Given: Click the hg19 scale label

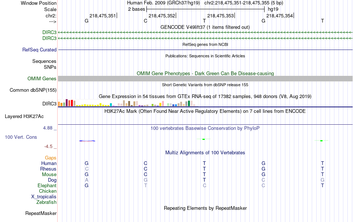Looking at the screenshot, I should tap(273, 9).
